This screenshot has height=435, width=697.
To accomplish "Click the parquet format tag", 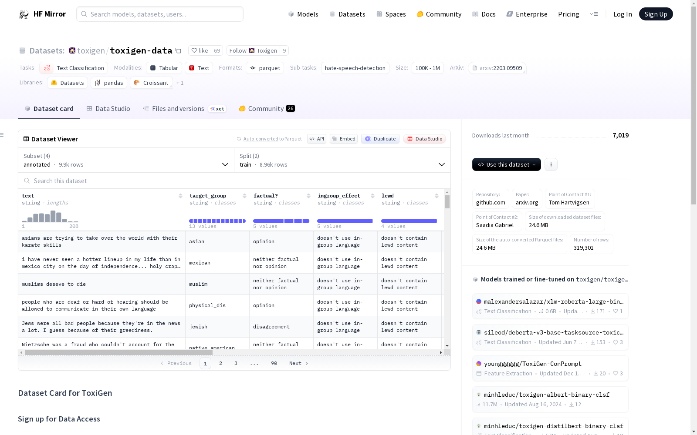I will [265, 68].
